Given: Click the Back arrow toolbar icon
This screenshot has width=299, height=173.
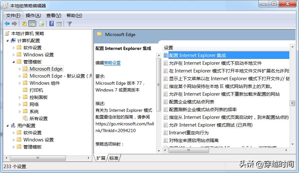Looking at the screenshot, I should pyautogui.click(x=7, y=24).
